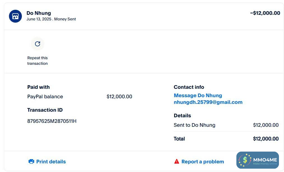Click the Transaction ID heading

point(45,110)
